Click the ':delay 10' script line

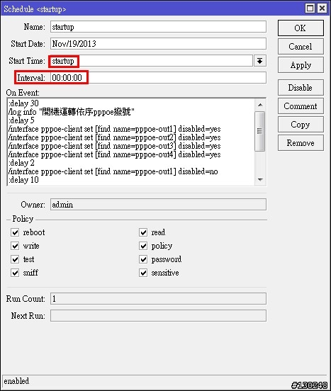pyautogui.click(x=23, y=180)
